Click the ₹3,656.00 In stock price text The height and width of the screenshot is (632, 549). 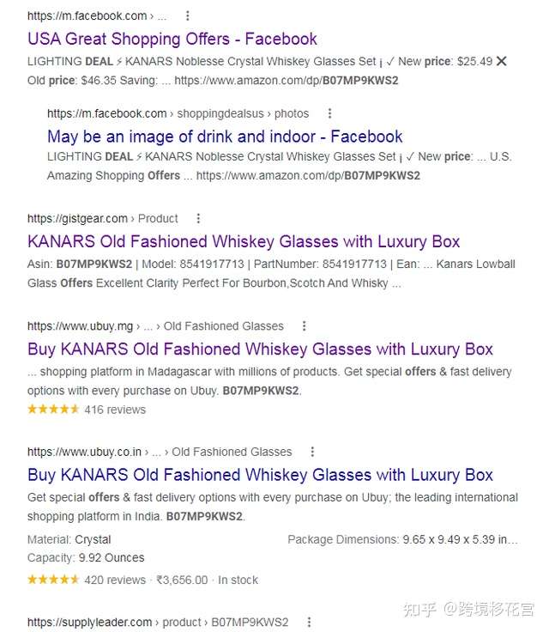(x=207, y=580)
